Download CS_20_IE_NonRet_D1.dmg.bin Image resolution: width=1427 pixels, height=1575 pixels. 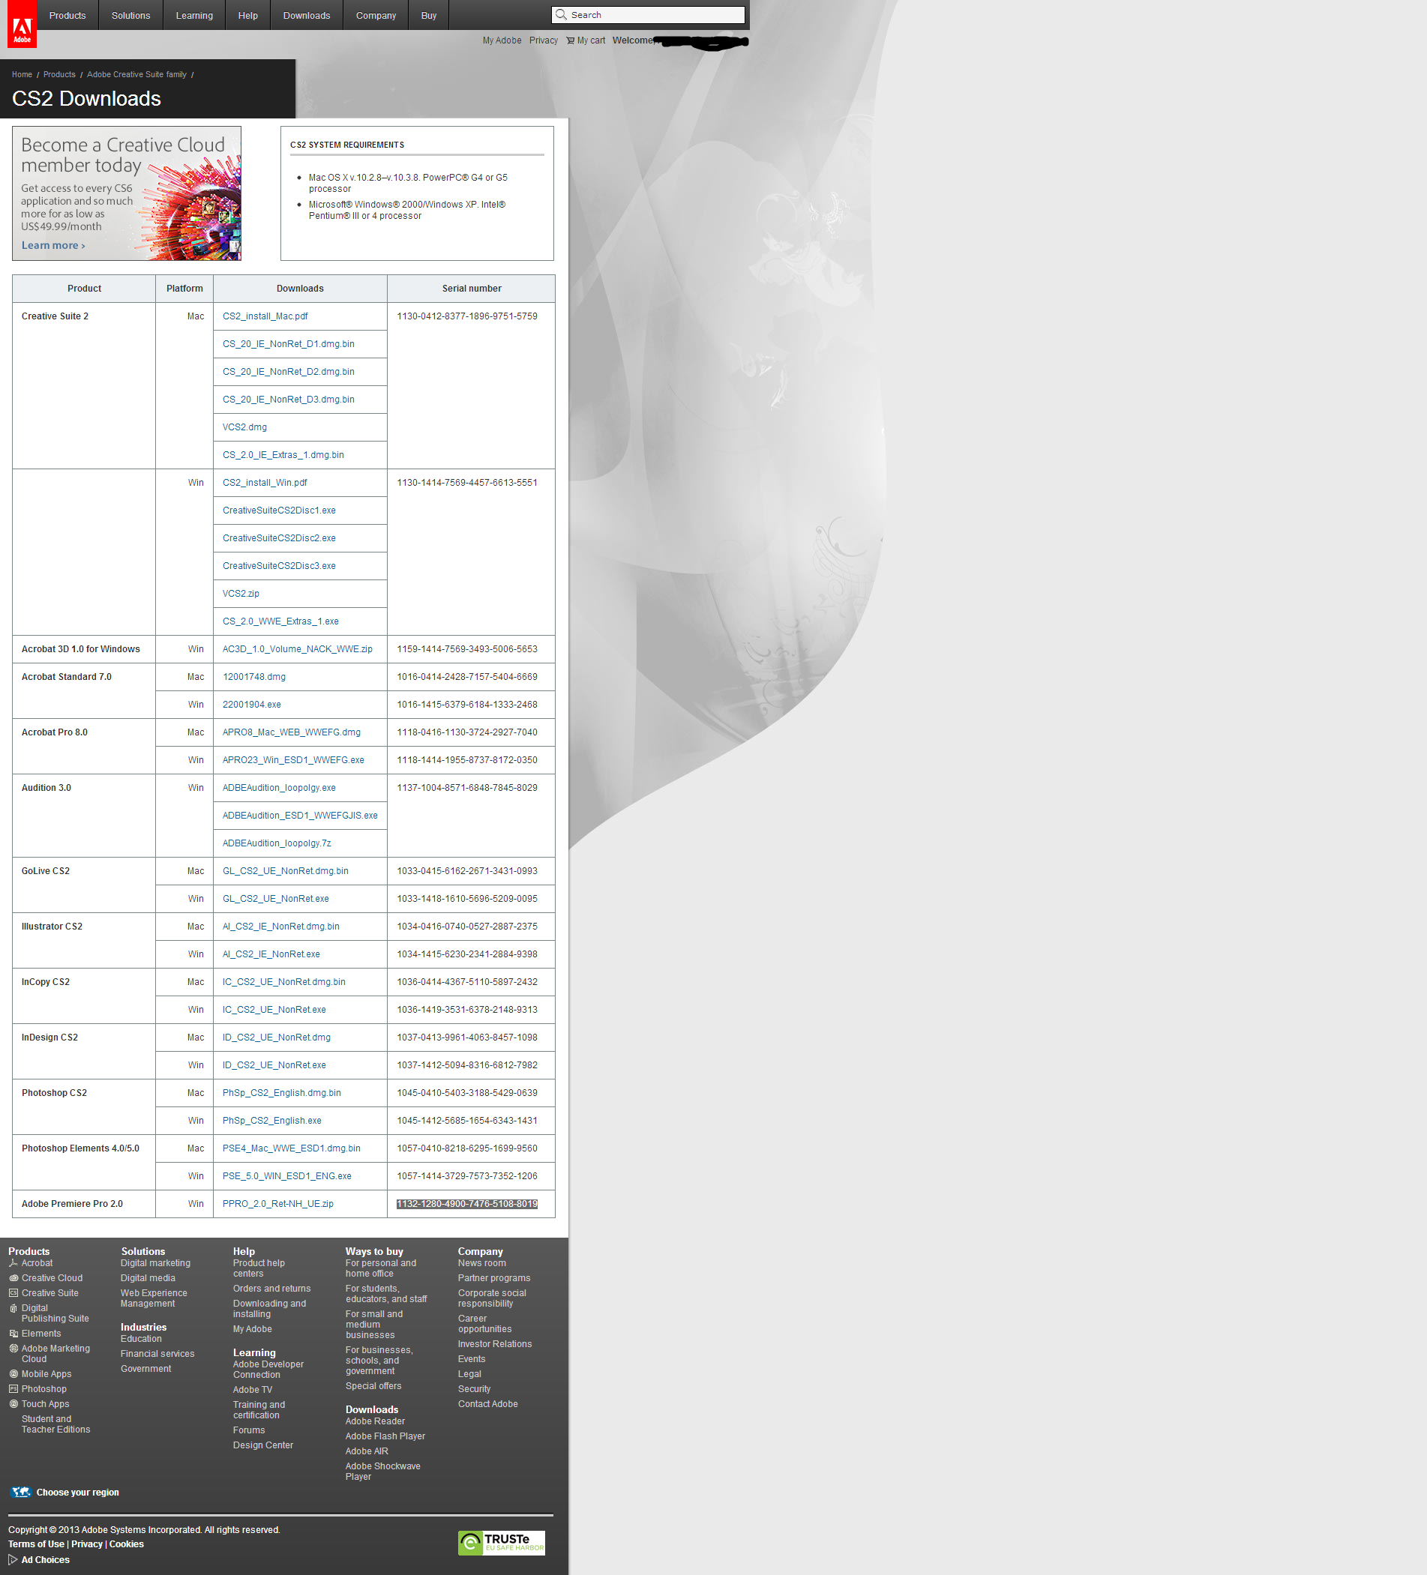tap(289, 344)
